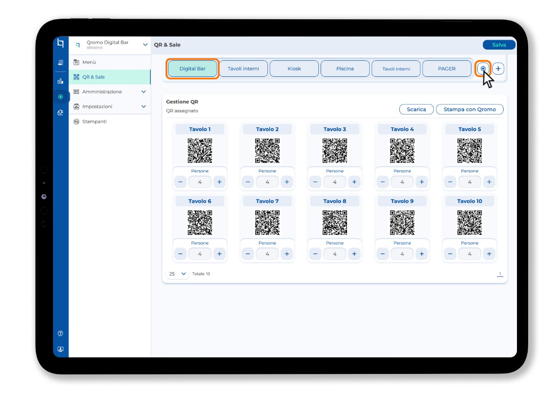Increase persons for Tavolo 1
This screenshot has height=411, width=559.
[219, 182]
